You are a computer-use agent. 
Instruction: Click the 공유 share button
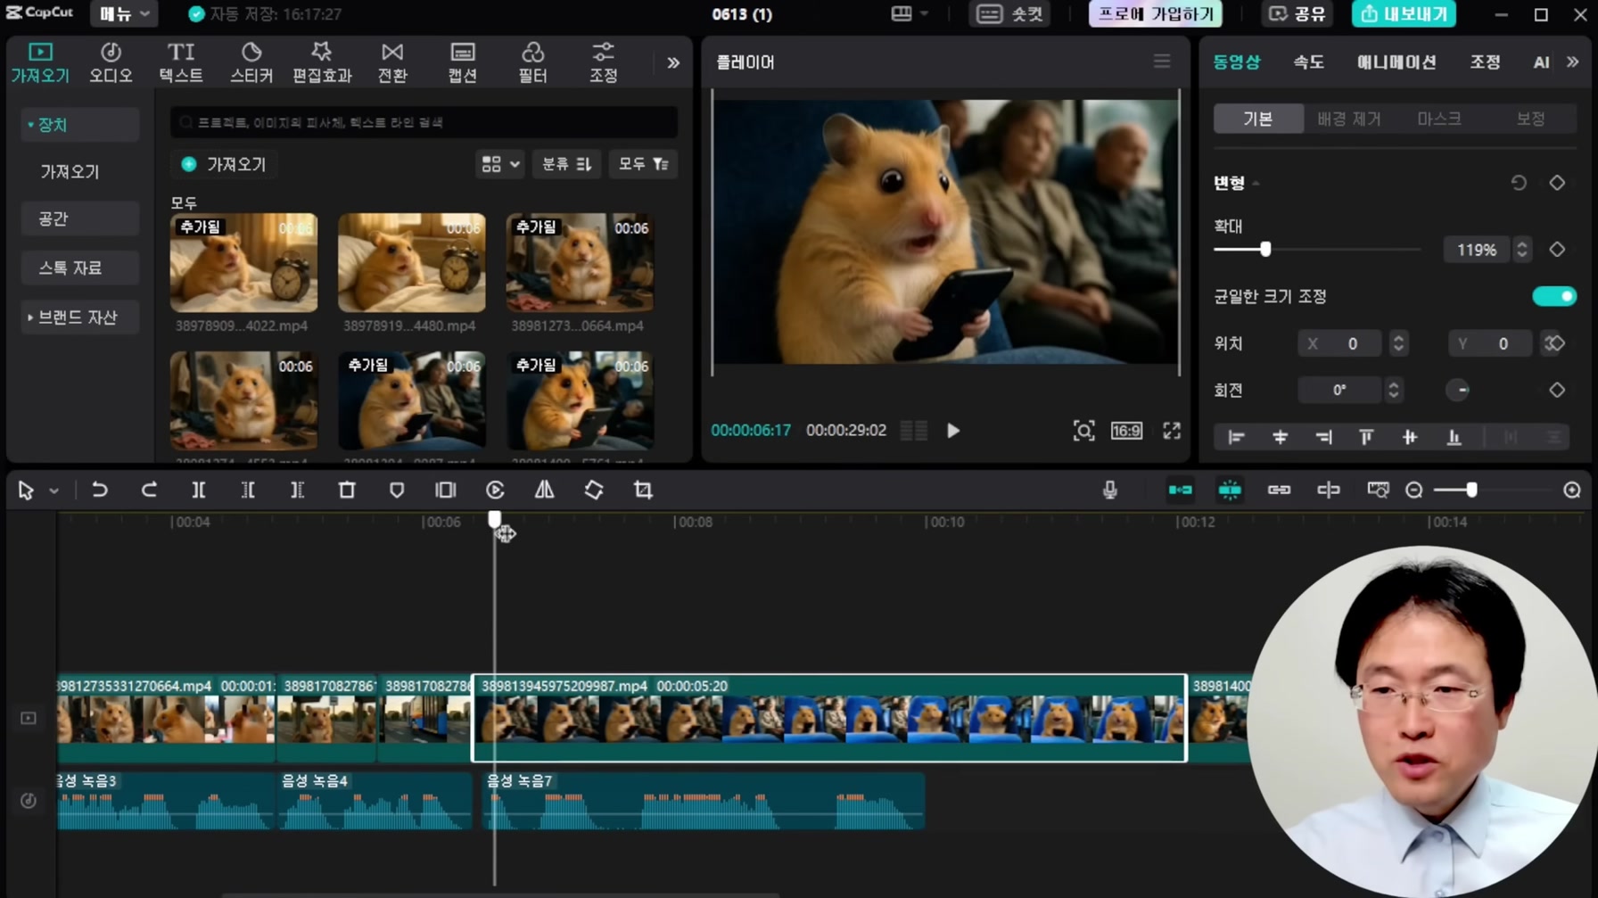pos(1297,14)
